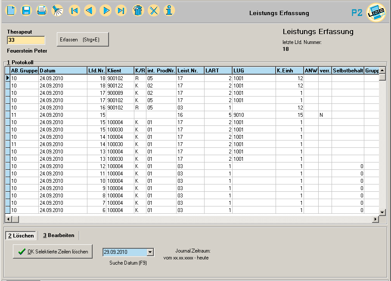Click the new document icon
The image size is (391, 281).
pos(12,10)
